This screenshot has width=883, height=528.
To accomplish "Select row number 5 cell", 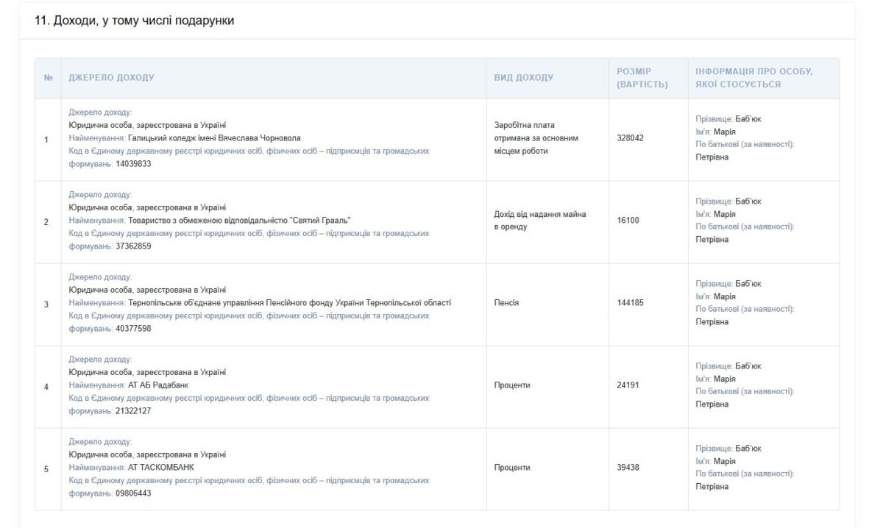I will (x=47, y=469).
